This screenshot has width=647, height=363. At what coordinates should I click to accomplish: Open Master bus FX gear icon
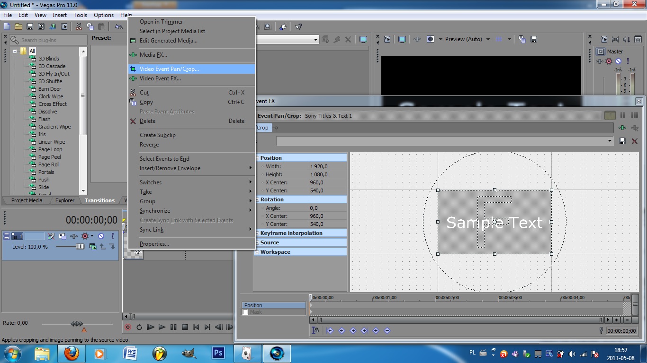tap(609, 61)
